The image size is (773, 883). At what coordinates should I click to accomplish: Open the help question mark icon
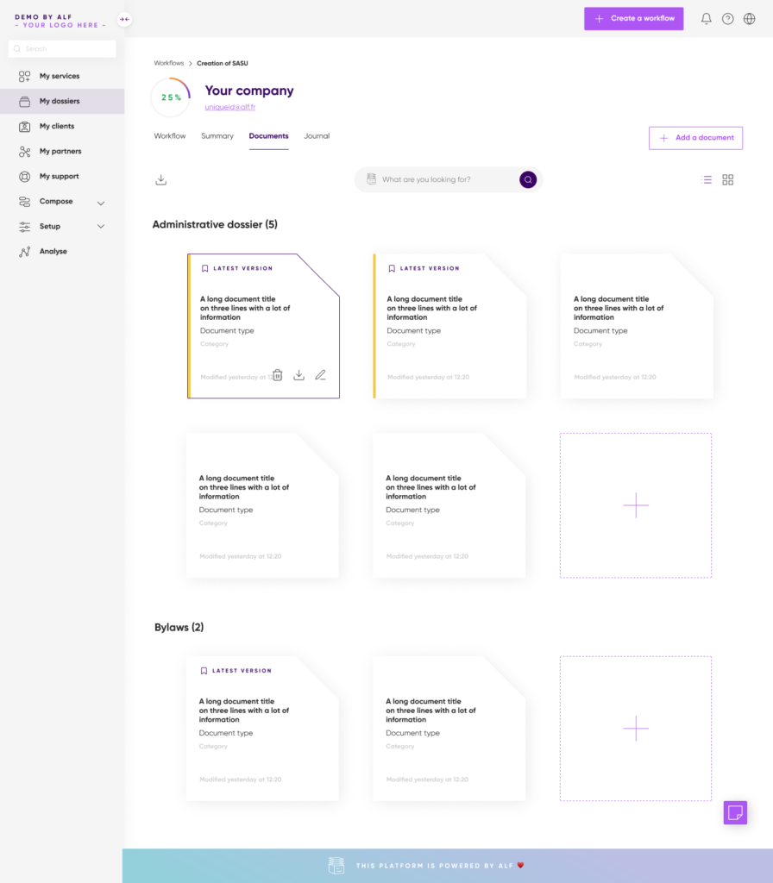[x=728, y=19]
